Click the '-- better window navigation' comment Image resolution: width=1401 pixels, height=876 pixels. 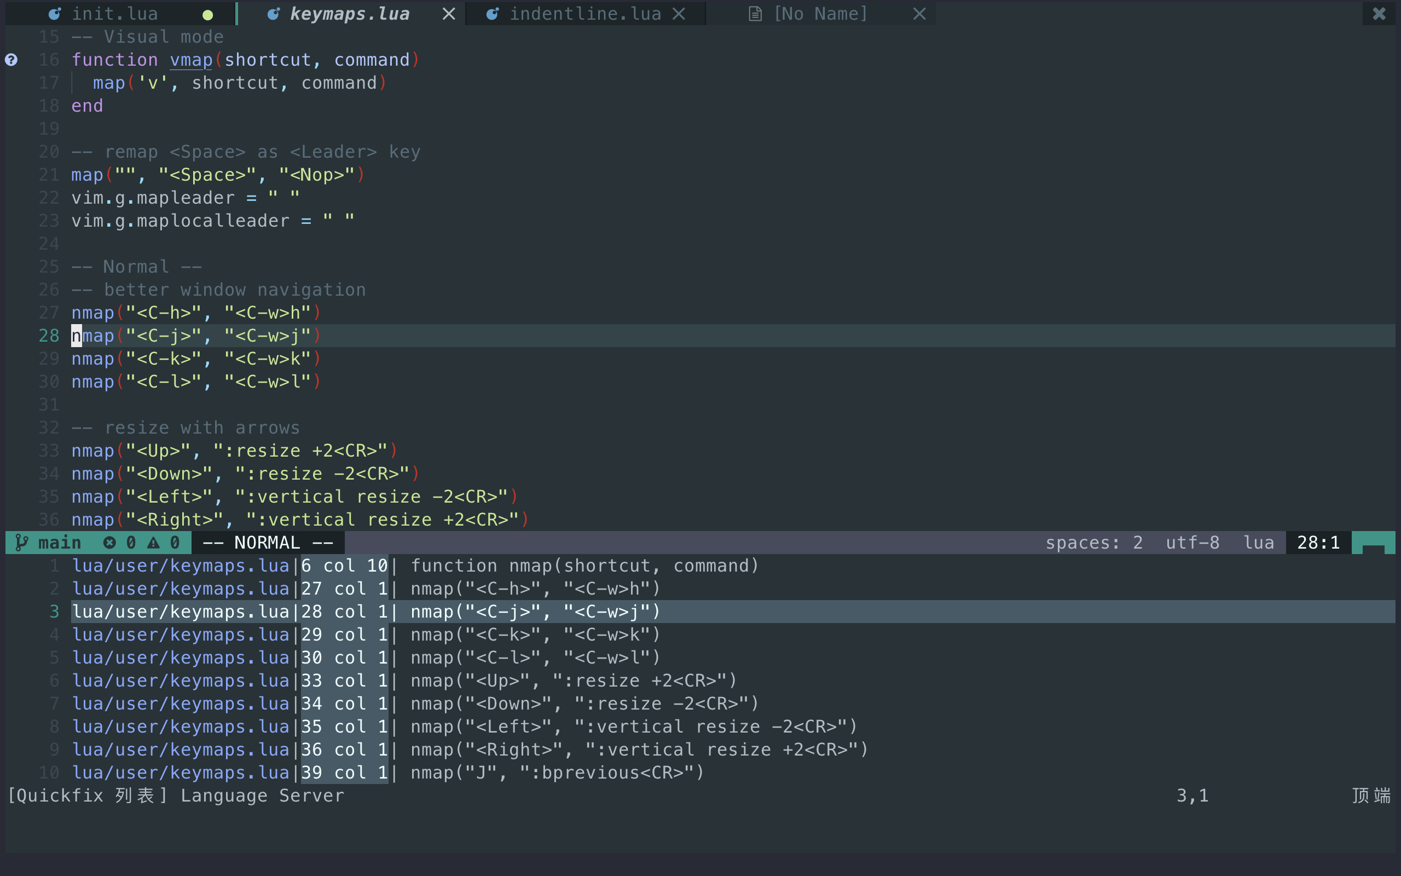[x=219, y=290]
